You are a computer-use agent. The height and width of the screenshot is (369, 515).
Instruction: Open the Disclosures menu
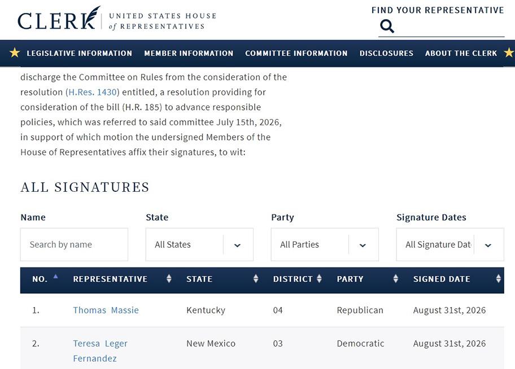[386, 53]
